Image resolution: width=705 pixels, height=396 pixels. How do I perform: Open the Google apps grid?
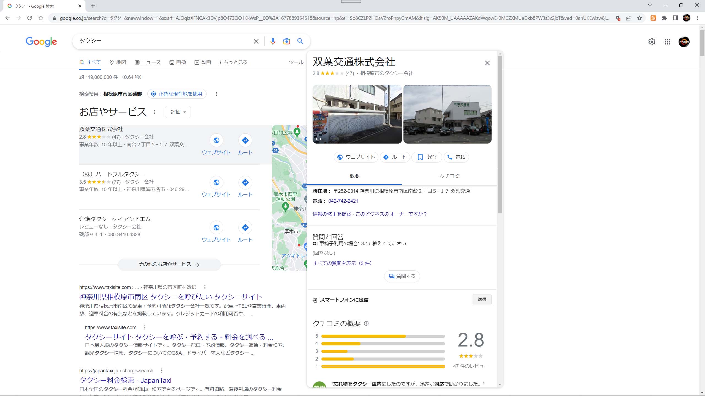click(667, 42)
